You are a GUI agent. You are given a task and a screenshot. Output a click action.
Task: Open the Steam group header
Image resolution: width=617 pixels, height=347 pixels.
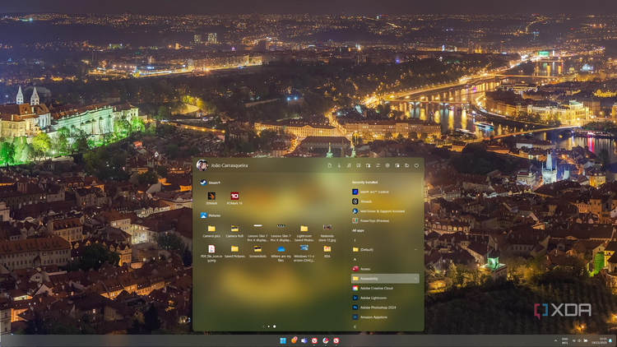pos(211,183)
